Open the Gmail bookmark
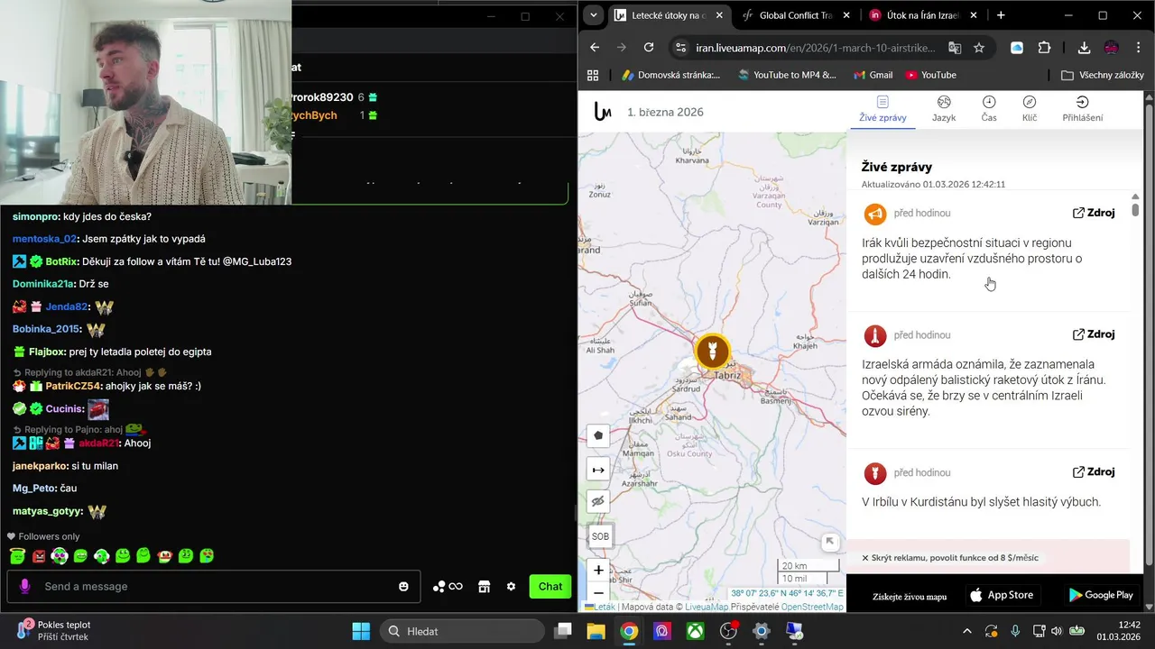This screenshot has width=1155, height=649. point(873,75)
